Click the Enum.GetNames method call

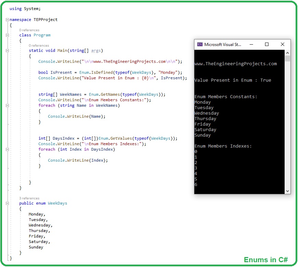[x=104, y=94]
